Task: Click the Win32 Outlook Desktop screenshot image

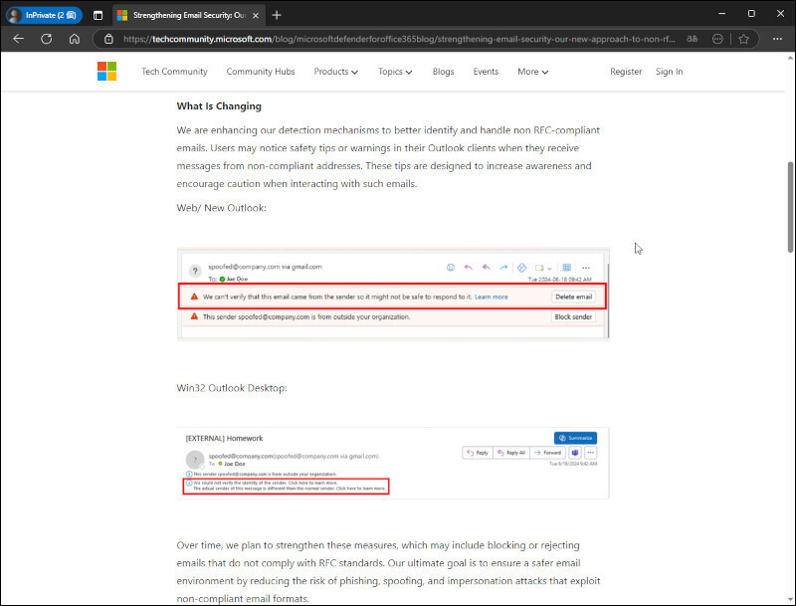Action: pos(393,464)
